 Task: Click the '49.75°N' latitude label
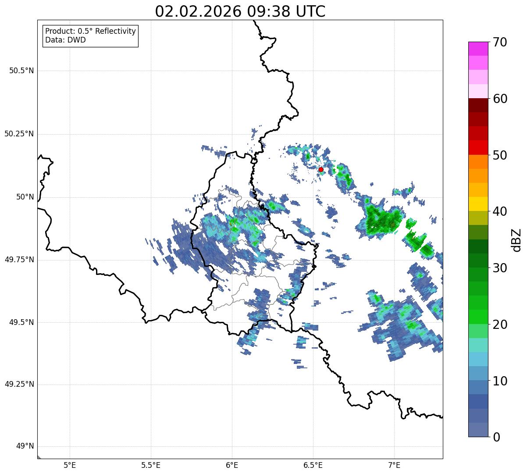[19, 260]
